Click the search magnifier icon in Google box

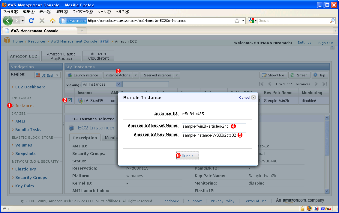(x=332, y=21)
